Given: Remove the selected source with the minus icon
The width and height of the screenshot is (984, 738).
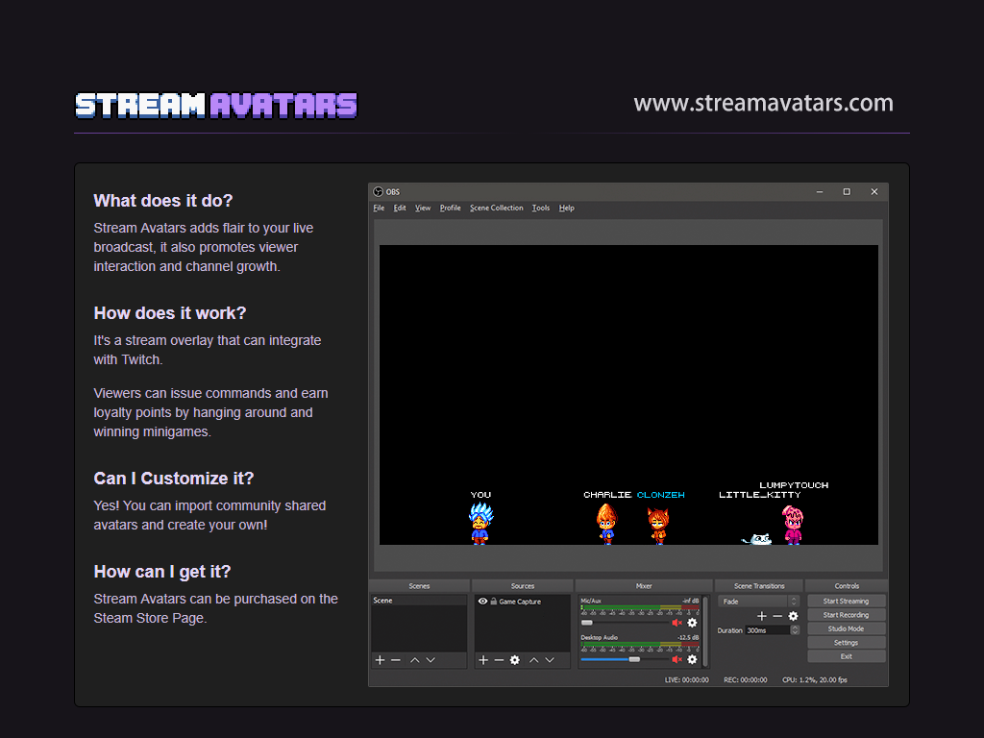Looking at the screenshot, I should pyautogui.click(x=499, y=660).
